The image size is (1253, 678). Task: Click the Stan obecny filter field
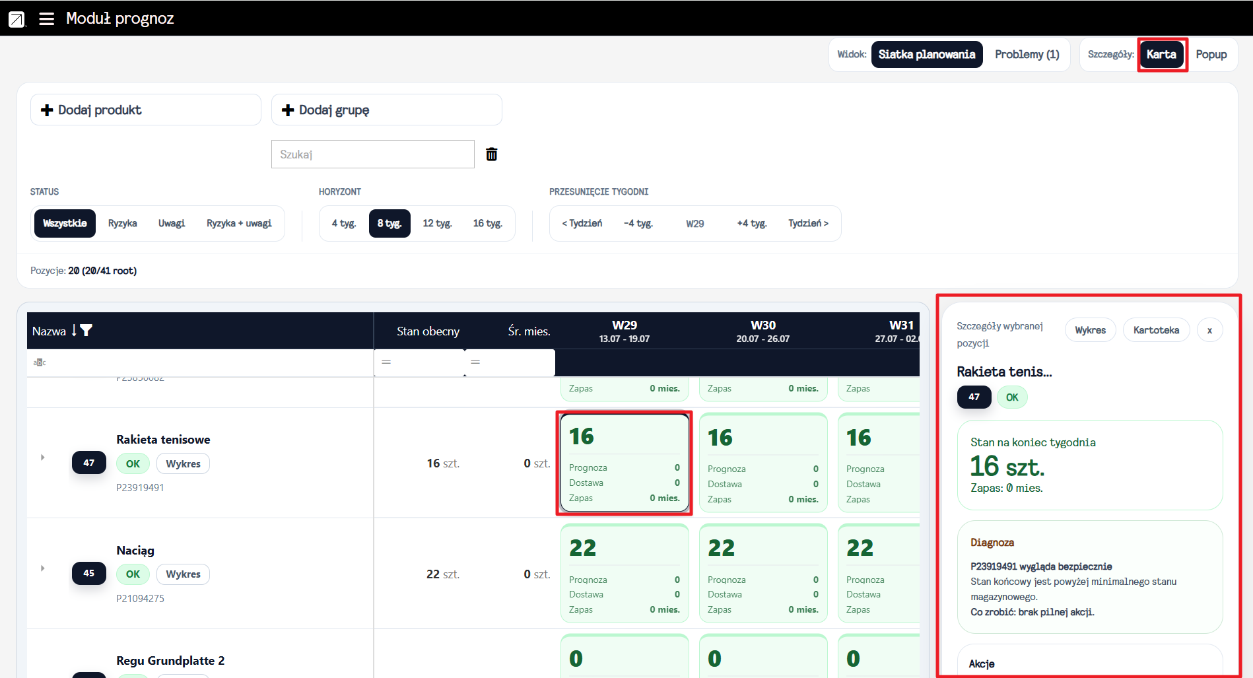click(419, 362)
